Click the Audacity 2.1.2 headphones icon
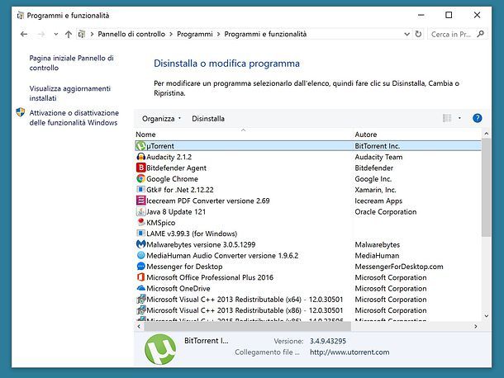 coord(140,157)
